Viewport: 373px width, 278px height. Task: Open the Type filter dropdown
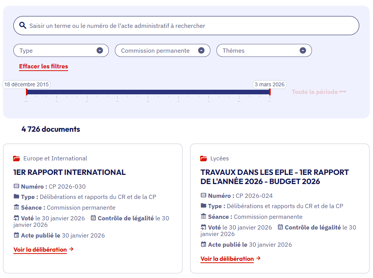click(61, 50)
